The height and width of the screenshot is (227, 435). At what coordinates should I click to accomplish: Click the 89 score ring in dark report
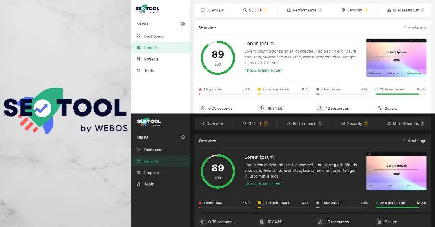click(x=217, y=171)
